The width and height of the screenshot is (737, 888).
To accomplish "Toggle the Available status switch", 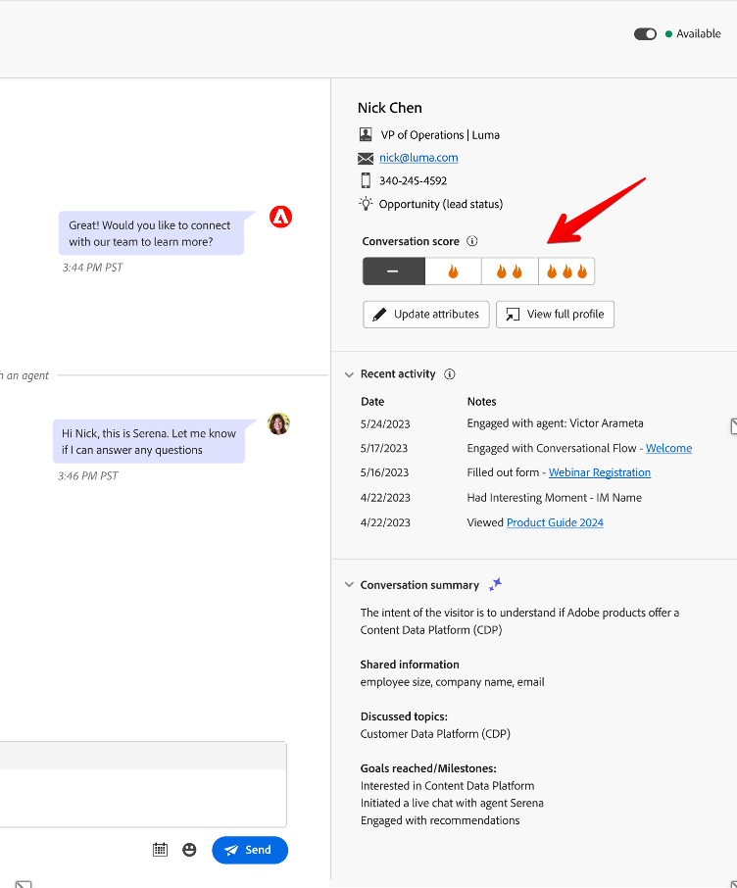I will (645, 34).
